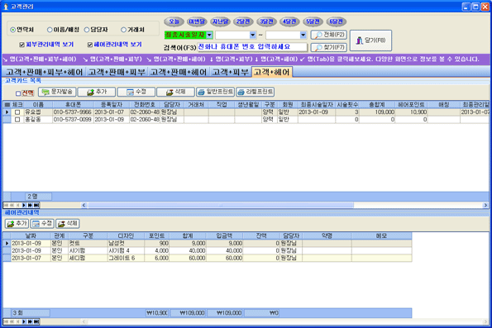
Task: Click customer list scrollbar right arrow
Action: click(485, 205)
